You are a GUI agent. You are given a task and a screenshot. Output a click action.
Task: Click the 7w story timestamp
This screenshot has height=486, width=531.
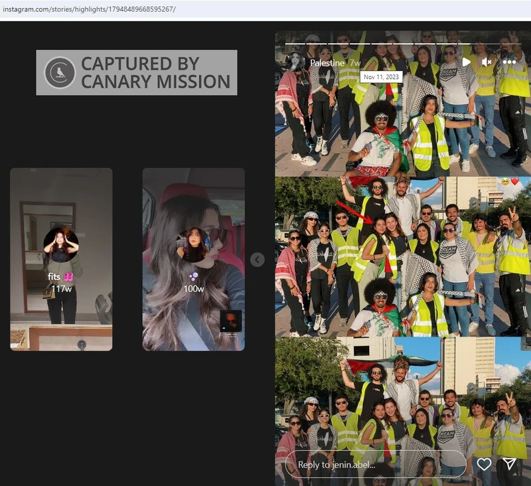356,62
